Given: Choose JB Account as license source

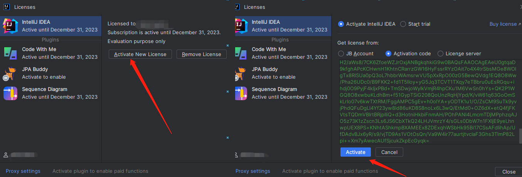Looking at the screenshot, I should click(341, 53).
